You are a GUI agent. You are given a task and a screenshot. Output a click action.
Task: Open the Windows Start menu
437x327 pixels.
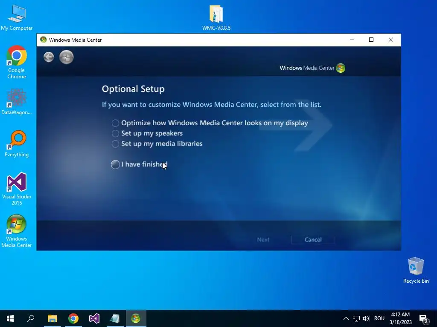tap(10, 318)
